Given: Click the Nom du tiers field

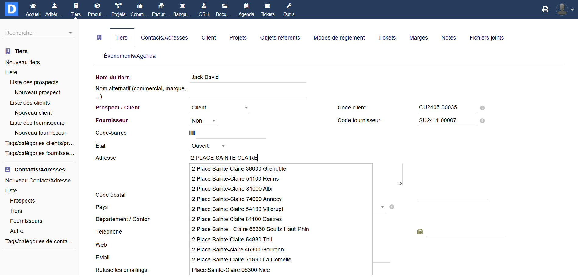Looking at the screenshot, I should [248, 77].
